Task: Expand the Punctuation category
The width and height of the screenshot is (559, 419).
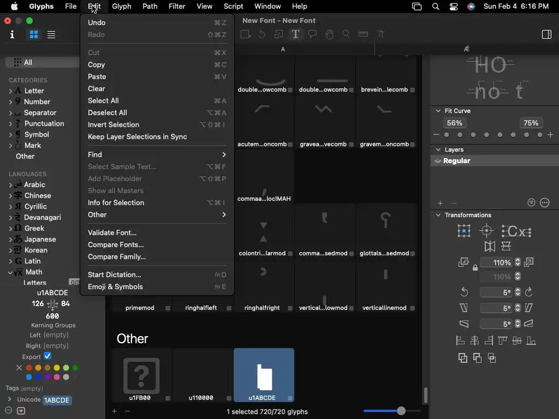Action: [x=10, y=124]
